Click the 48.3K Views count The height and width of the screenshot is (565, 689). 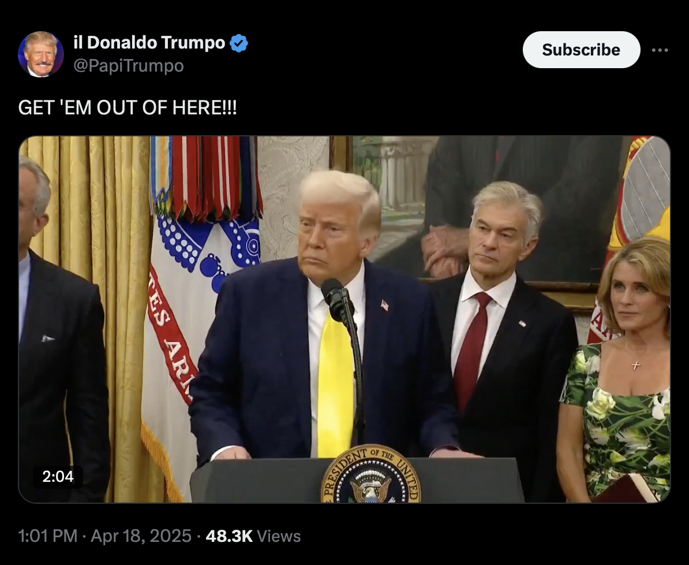(x=253, y=536)
